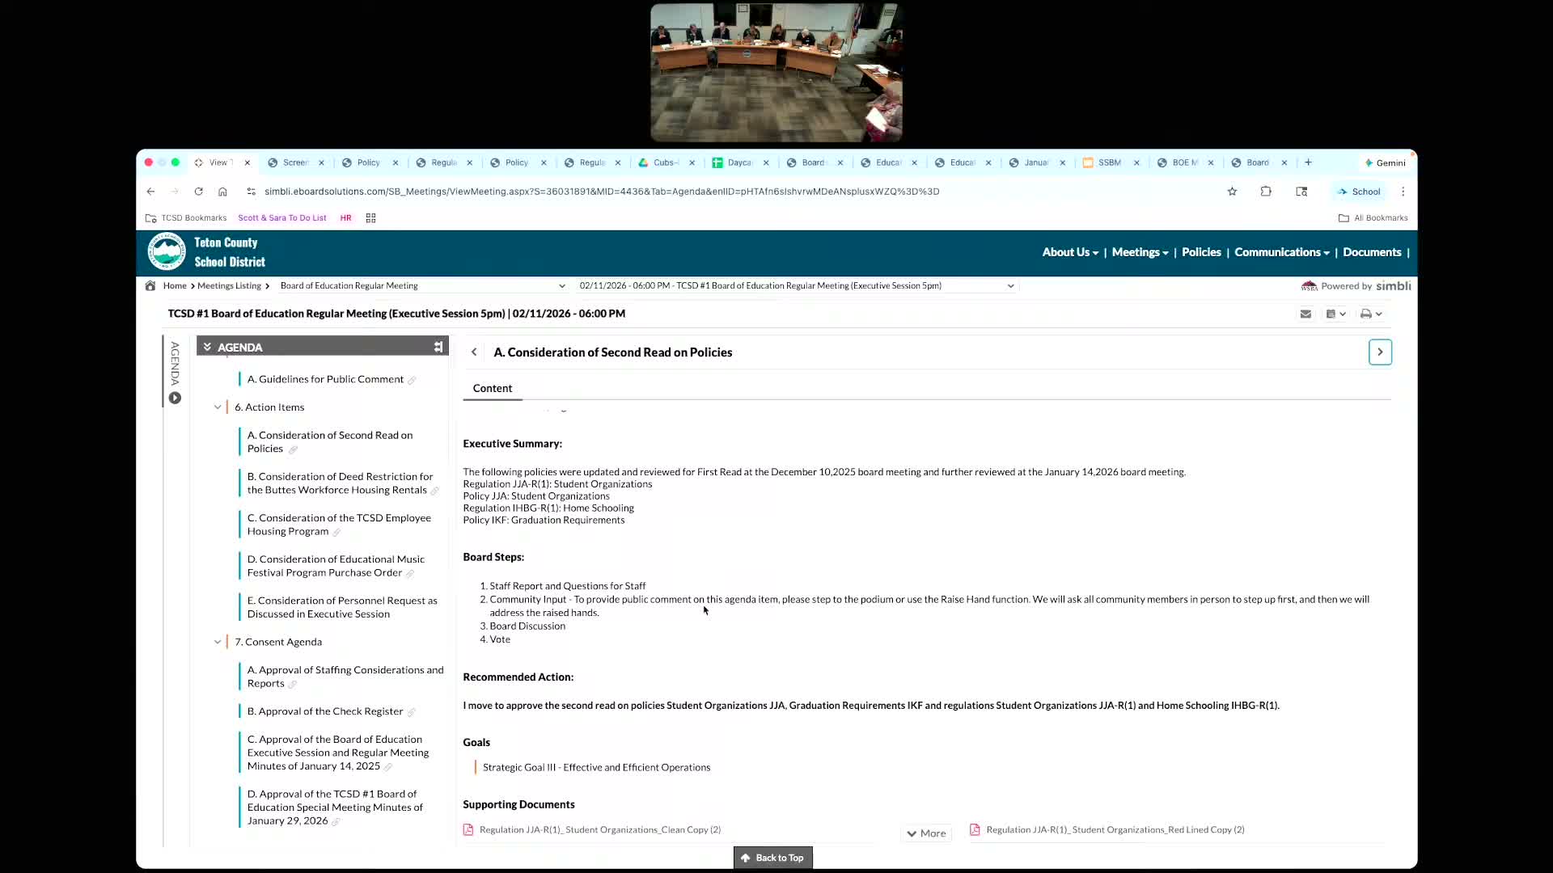
Task: Click the agenda panel pin icon
Action: point(438,347)
